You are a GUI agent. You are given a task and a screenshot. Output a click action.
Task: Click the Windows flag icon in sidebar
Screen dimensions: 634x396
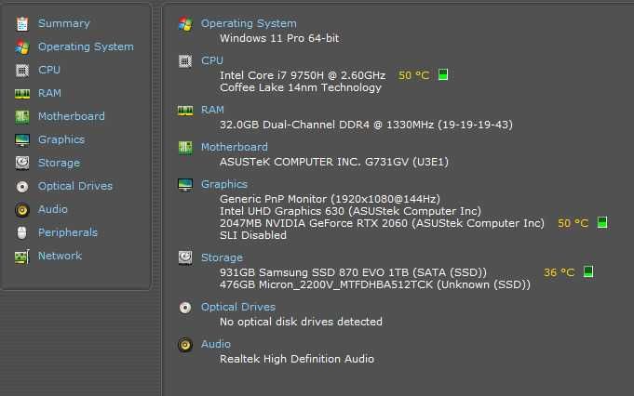point(22,47)
